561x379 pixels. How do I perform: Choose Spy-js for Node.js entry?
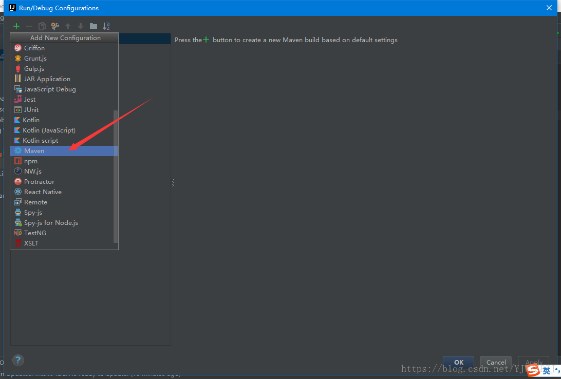[x=64, y=223]
